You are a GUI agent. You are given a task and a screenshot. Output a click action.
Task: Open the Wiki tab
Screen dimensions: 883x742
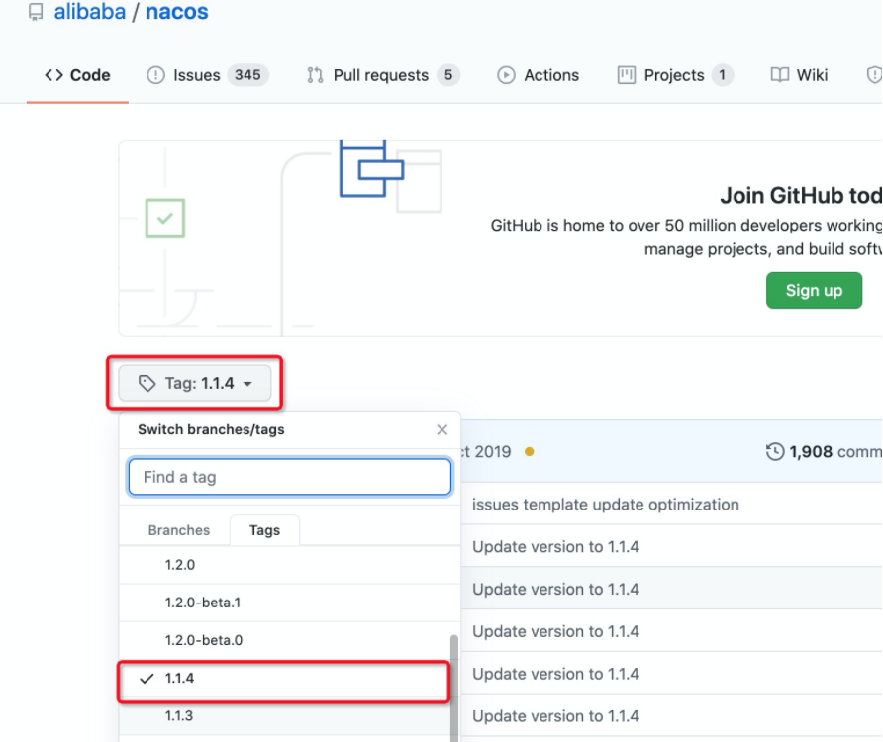pyautogui.click(x=799, y=75)
